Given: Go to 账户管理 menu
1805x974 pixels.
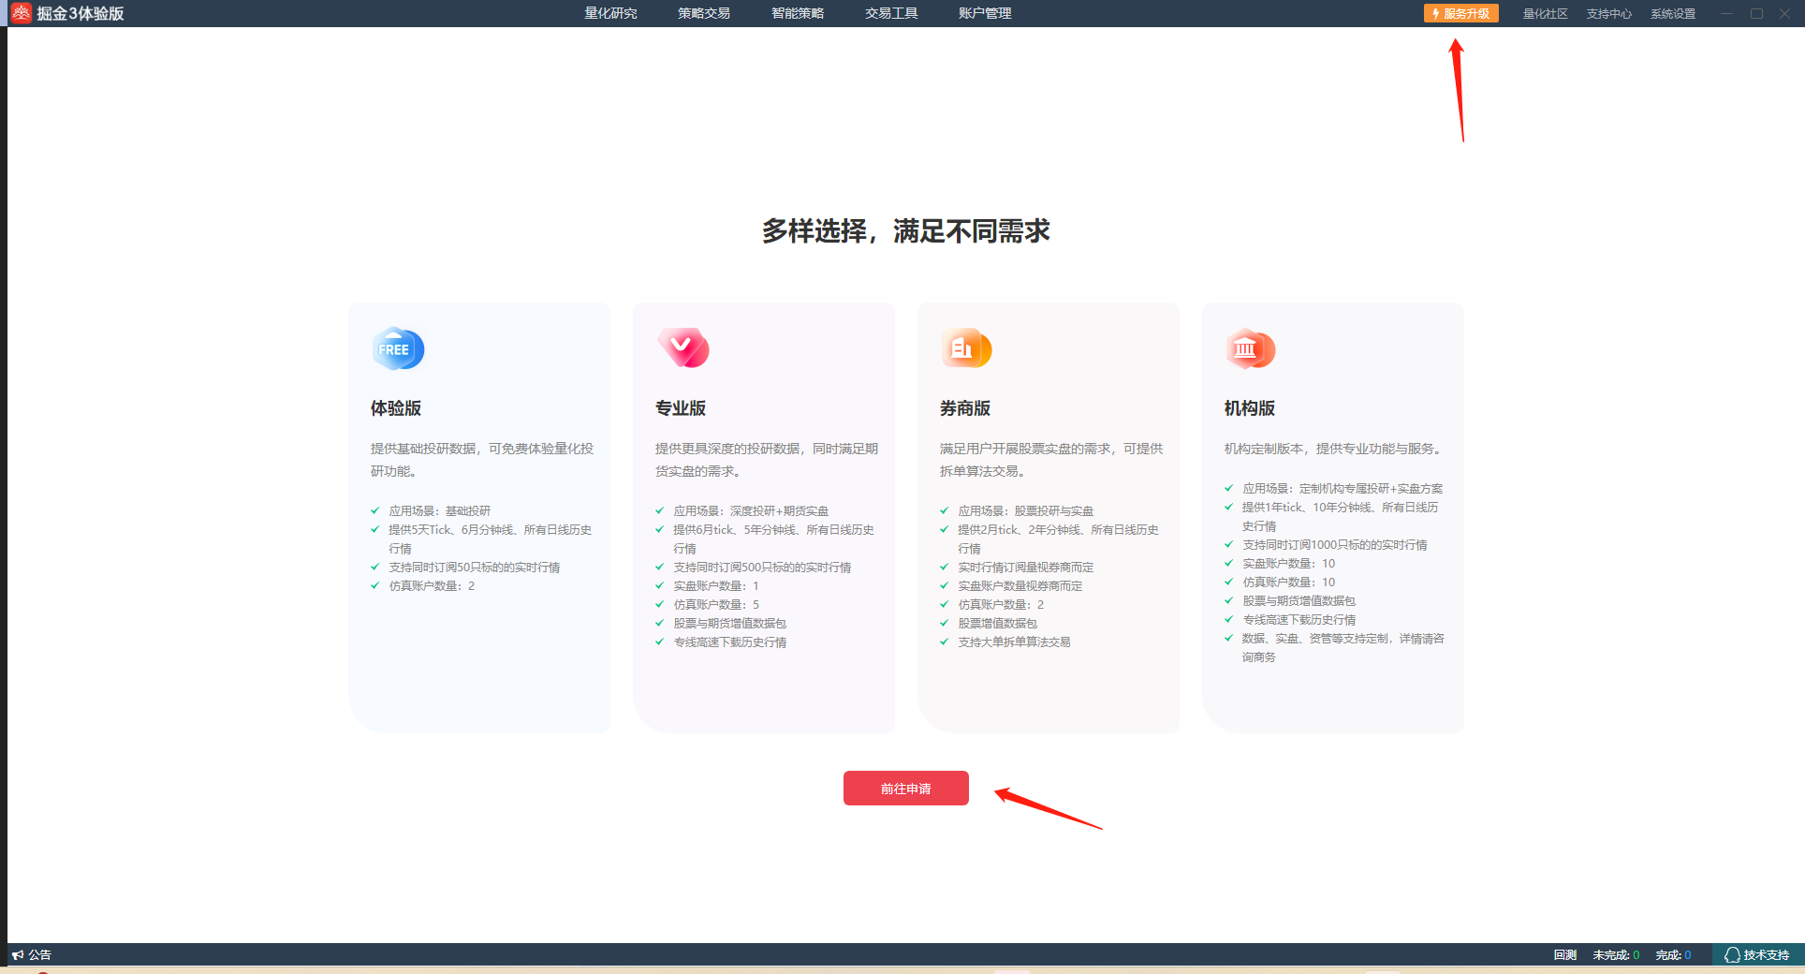Looking at the screenshot, I should [985, 13].
